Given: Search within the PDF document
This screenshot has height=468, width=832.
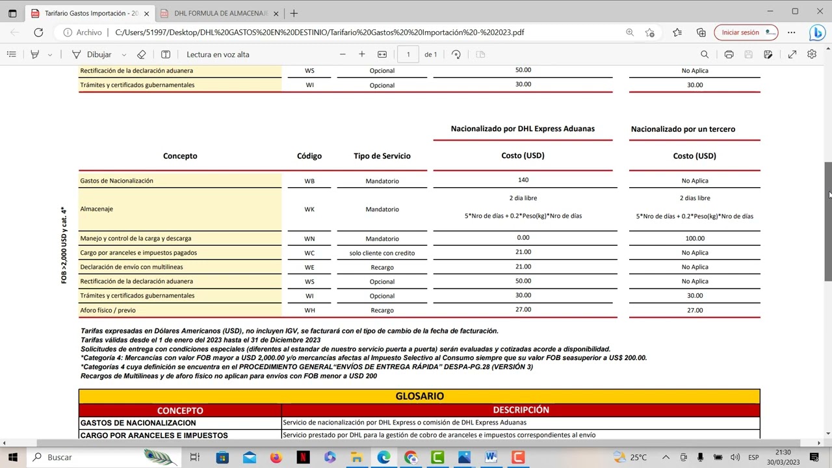Looking at the screenshot, I should [705, 55].
